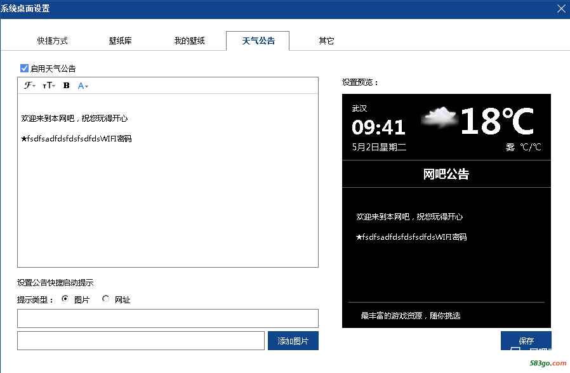Click the 网吧公告 heading in preview
The width and height of the screenshot is (570, 373).
coord(446,174)
